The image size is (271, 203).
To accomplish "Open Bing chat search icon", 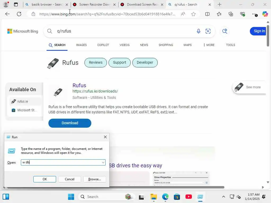I will (225, 31).
